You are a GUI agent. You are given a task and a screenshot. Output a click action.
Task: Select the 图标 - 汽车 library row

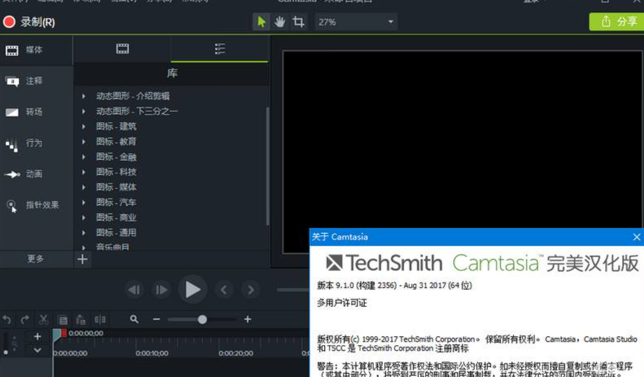point(171,202)
